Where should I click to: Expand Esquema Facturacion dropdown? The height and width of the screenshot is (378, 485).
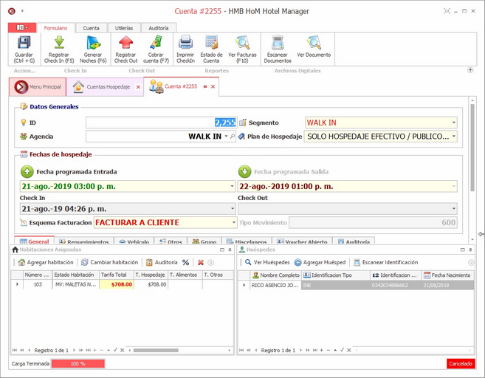pyautogui.click(x=233, y=222)
